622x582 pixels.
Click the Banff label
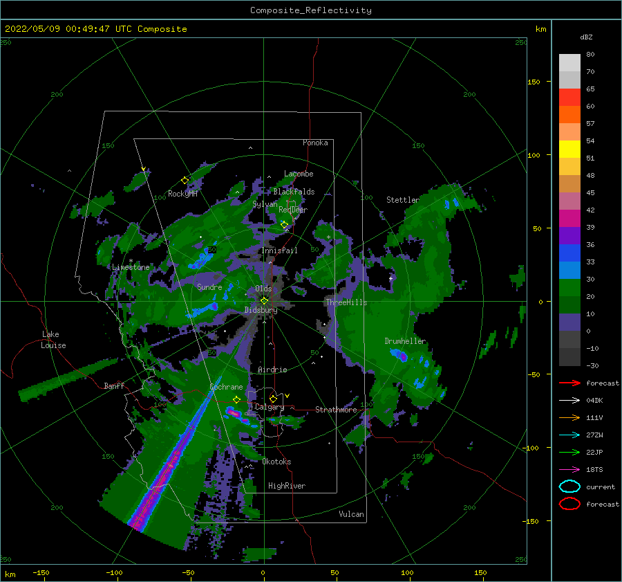click(114, 385)
